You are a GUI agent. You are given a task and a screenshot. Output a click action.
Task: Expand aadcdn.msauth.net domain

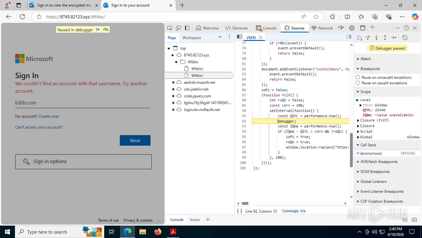pyautogui.click(x=173, y=82)
